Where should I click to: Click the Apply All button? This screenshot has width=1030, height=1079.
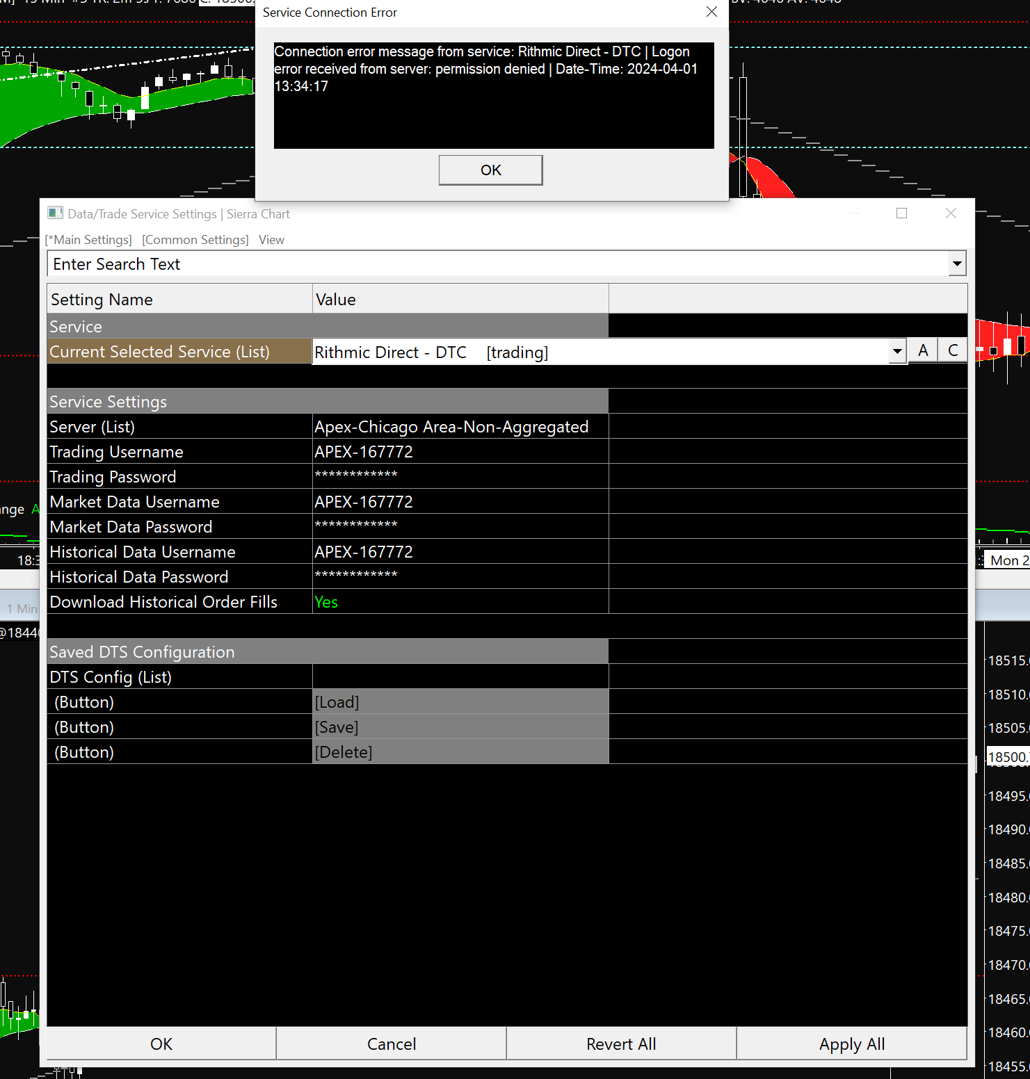coord(852,1044)
